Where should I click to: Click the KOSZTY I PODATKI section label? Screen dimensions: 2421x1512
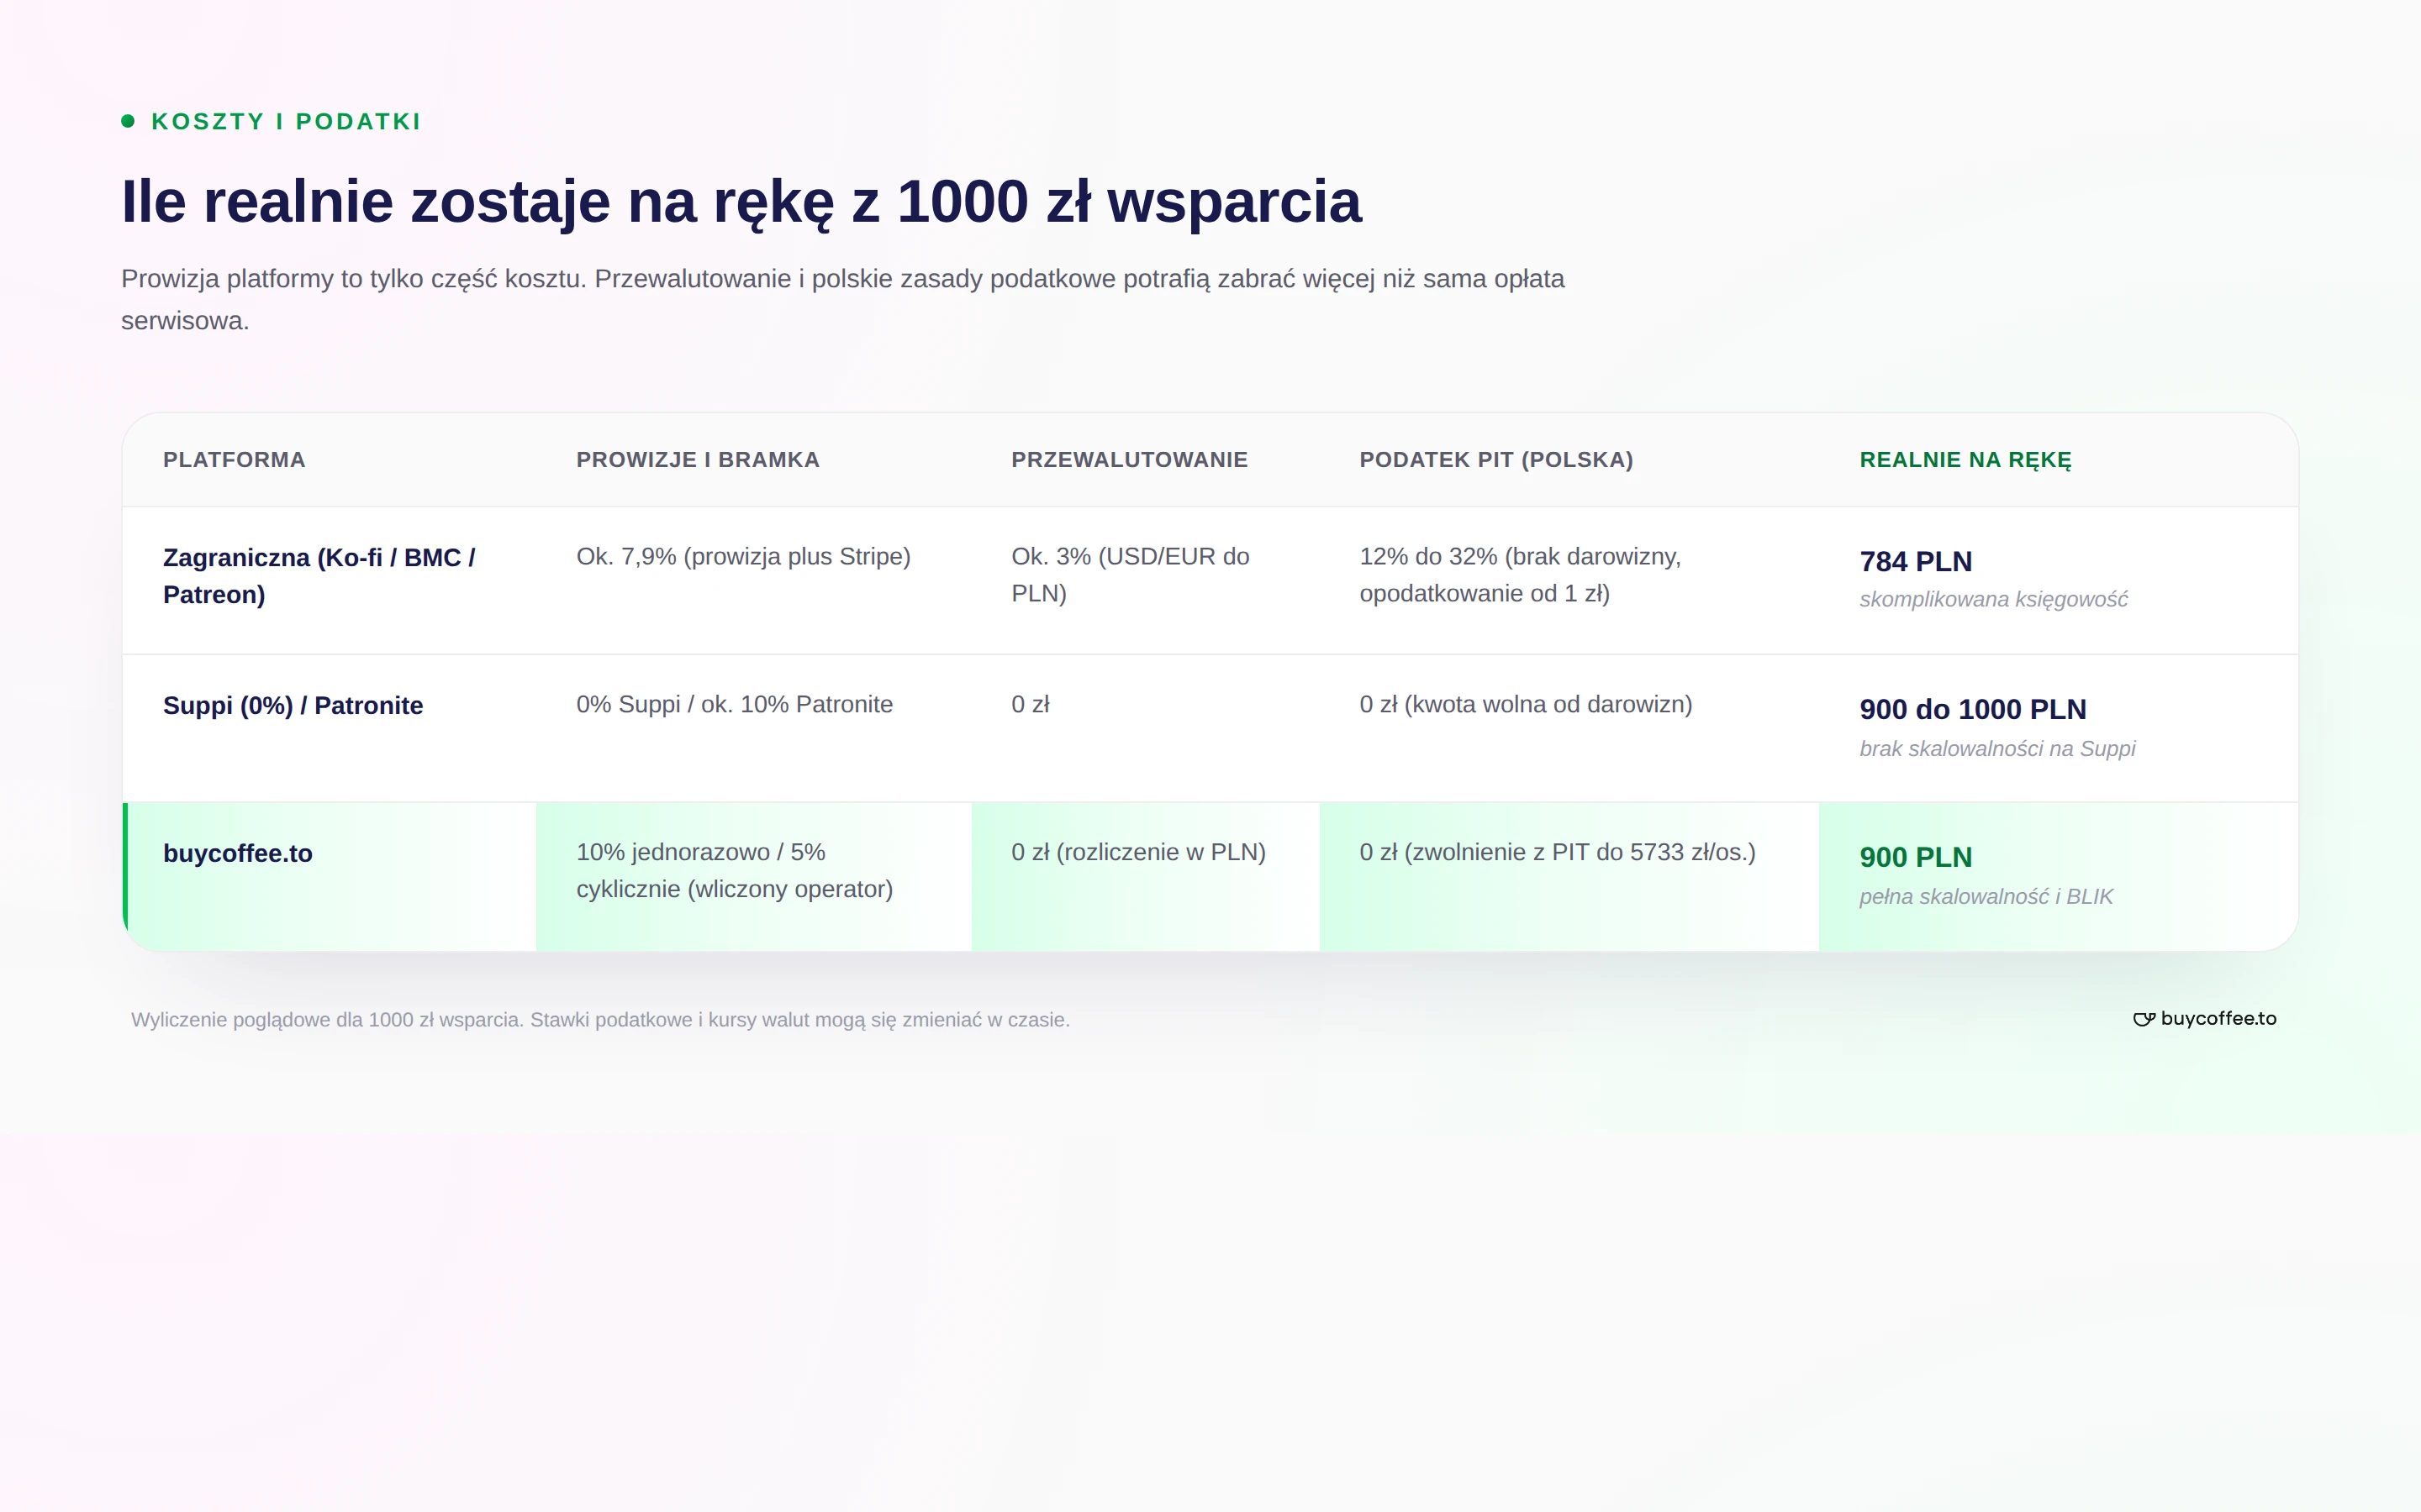point(286,121)
